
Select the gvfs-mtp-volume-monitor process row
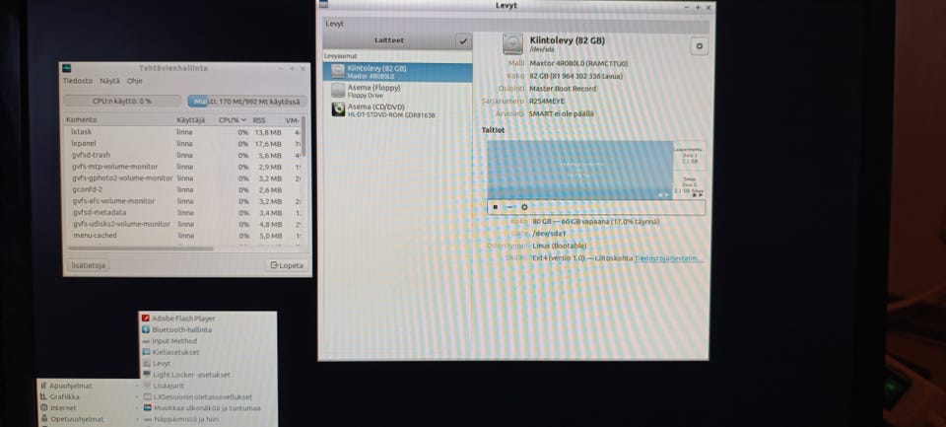(182, 167)
